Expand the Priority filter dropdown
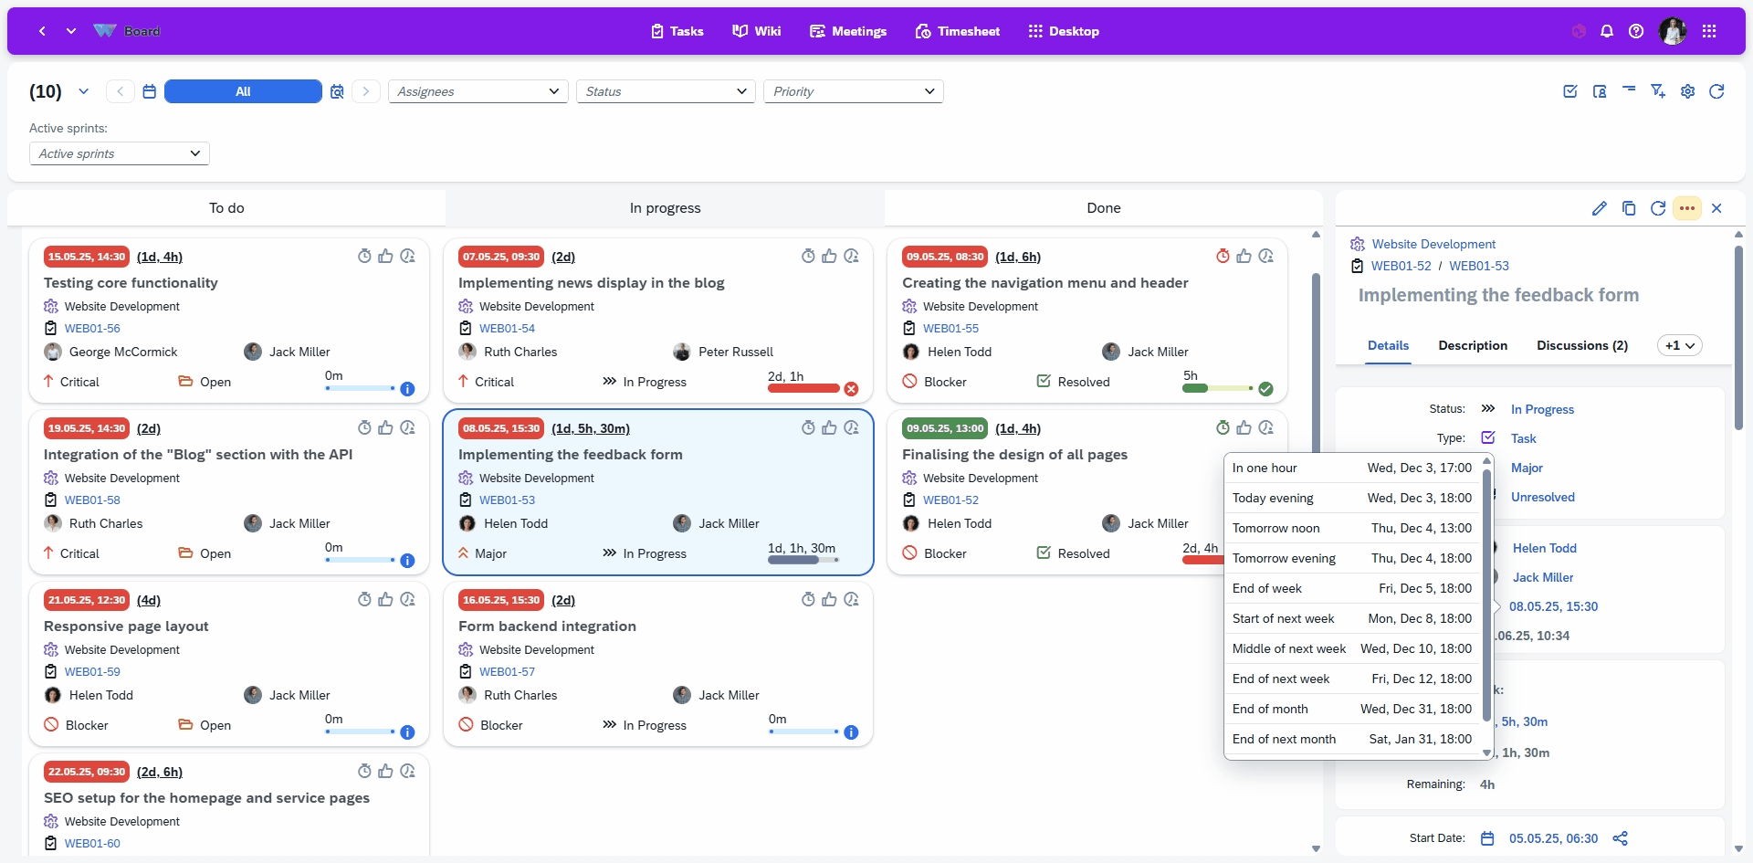The width and height of the screenshot is (1753, 863). [x=853, y=91]
